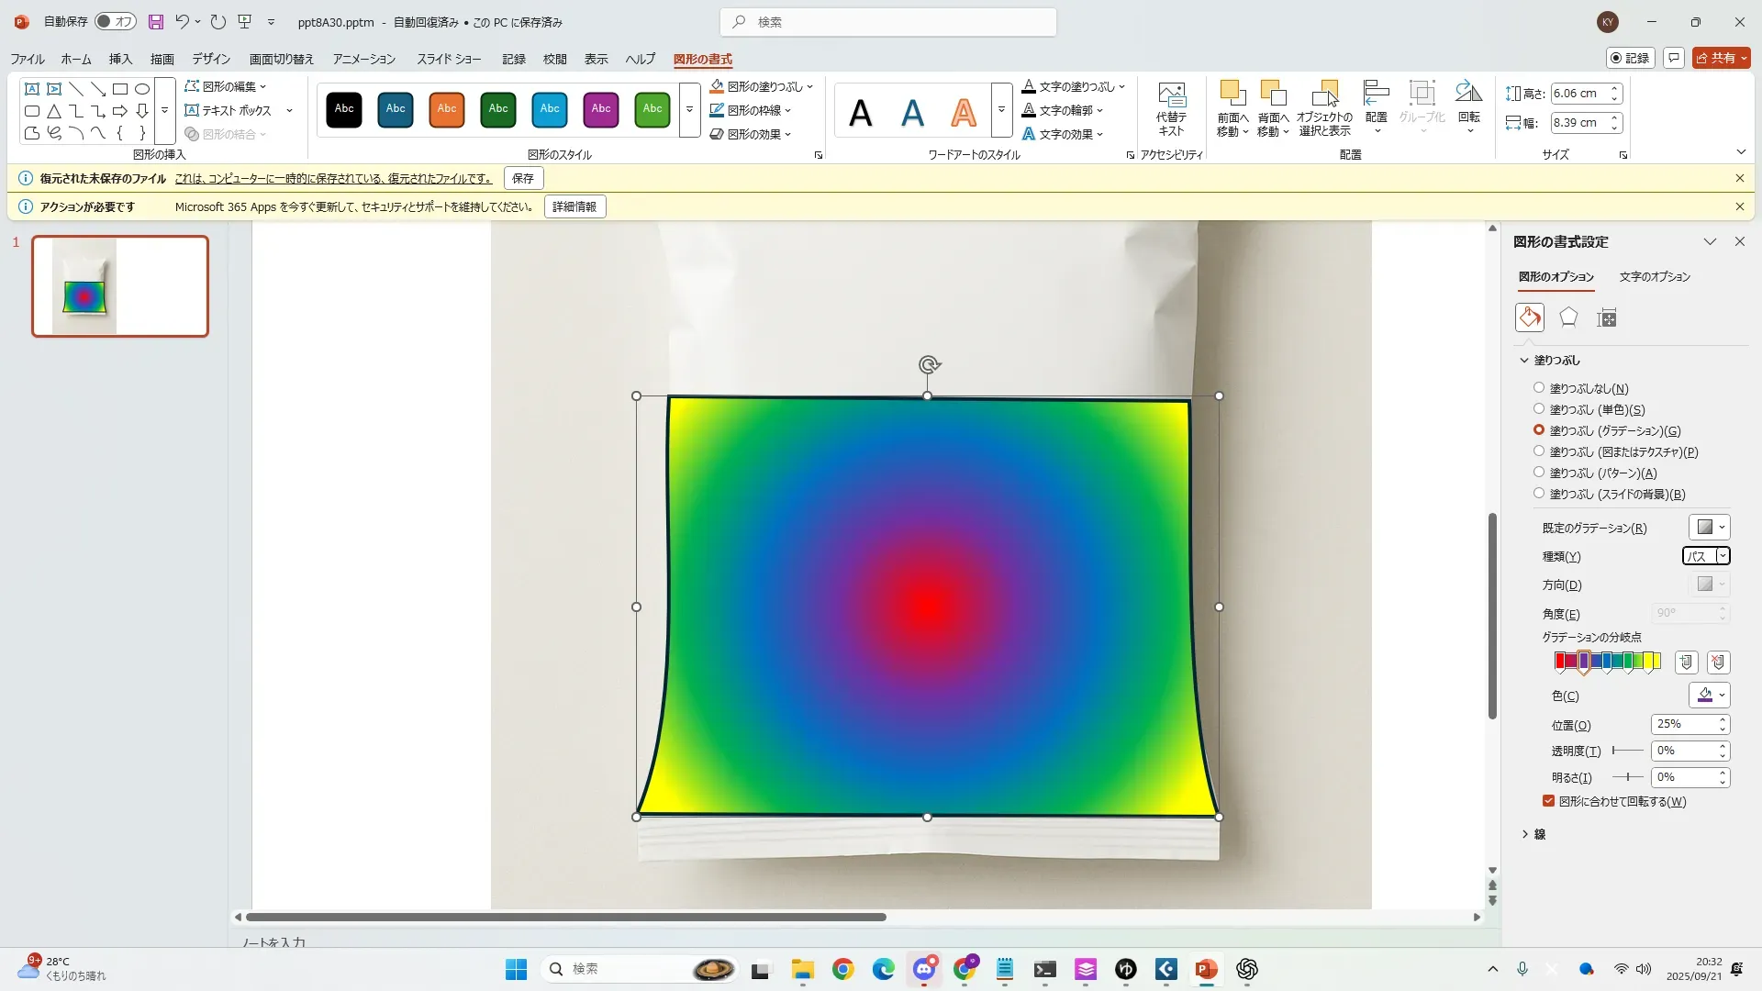Image resolution: width=1762 pixels, height=991 pixels.
Task: Open Size and Properties icon tab
Action: 1606,317
